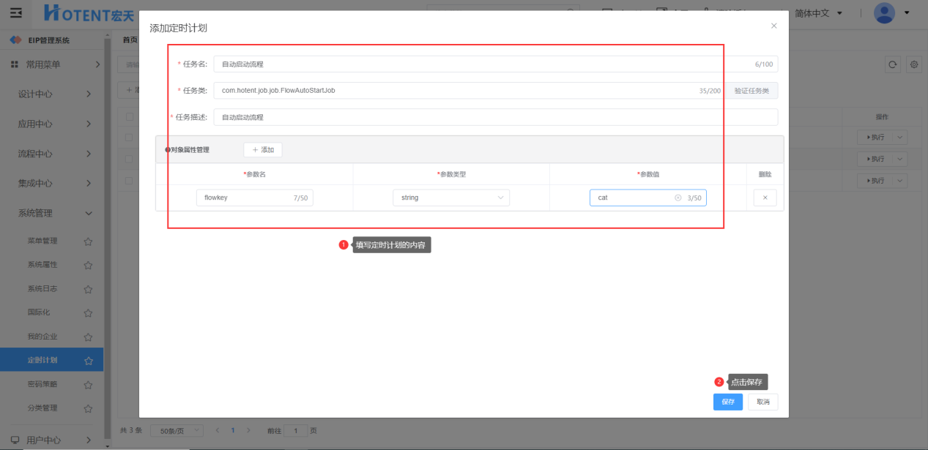Image resolution: width=928 pixels, height=450 pixels.
Task: Open the dropdown arrow next to first 执行 button
Action: coord(900,138)
